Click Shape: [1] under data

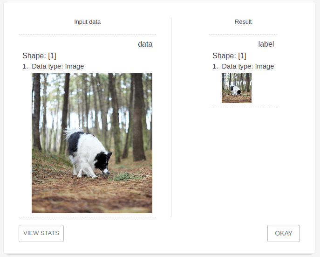pyautogui.click(x=39, y=56)
